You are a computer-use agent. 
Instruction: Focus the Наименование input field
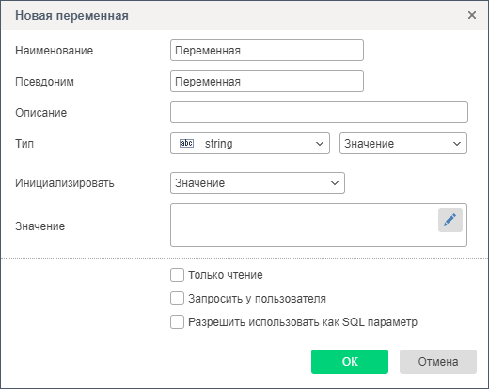pos(267,51)
